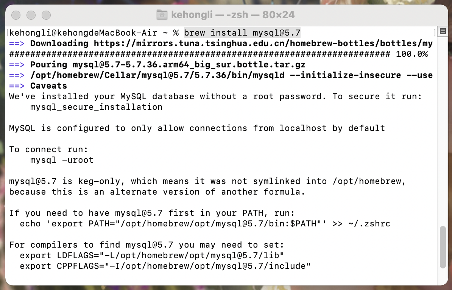Click the export LDFLAGS line
Screen dimensions: 452x290
152,256
